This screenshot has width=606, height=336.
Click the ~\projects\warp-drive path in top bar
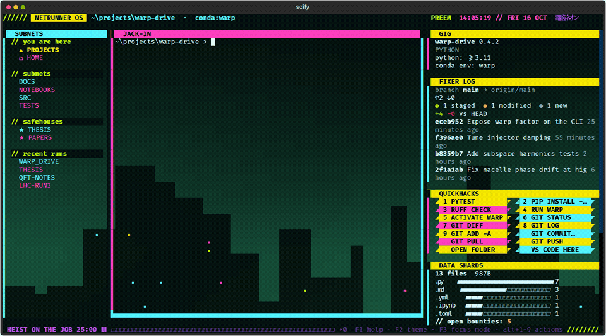coord(133,18)
